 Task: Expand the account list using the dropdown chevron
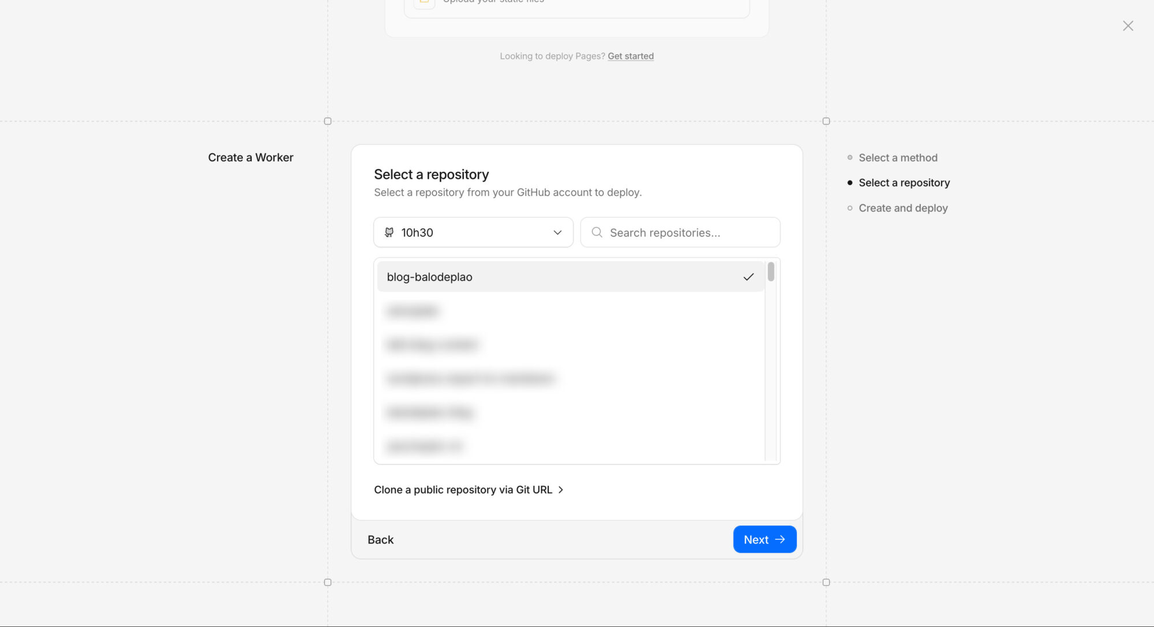pos(557,232)
